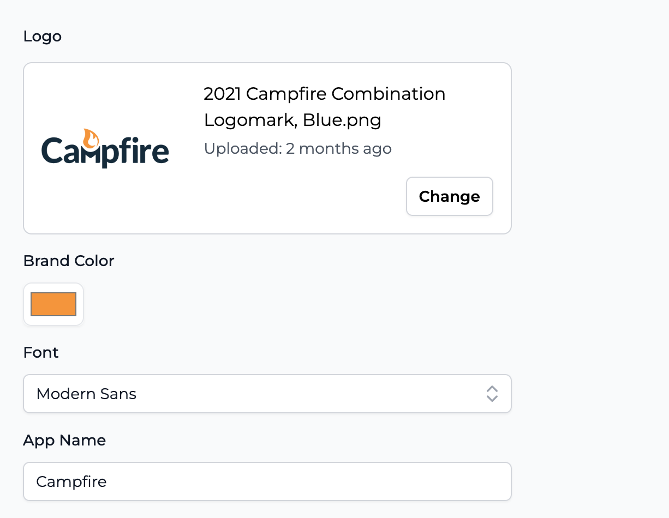
Task: Open the Font dropdown showing Modern Sans
Action: coord(267,394)
